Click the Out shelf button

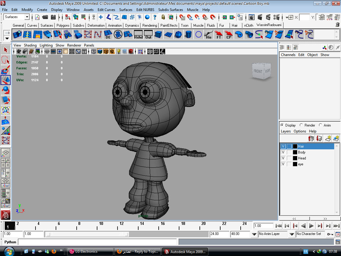[148, 35]
